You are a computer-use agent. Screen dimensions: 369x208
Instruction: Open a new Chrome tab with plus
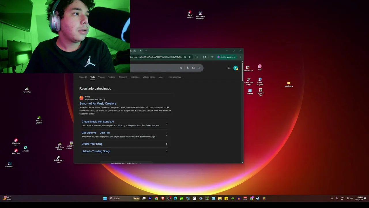click(146, 51)
